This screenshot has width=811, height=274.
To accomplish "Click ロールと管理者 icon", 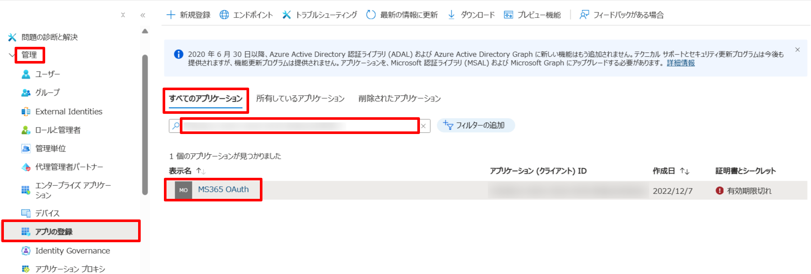I will tap(26, 130).
